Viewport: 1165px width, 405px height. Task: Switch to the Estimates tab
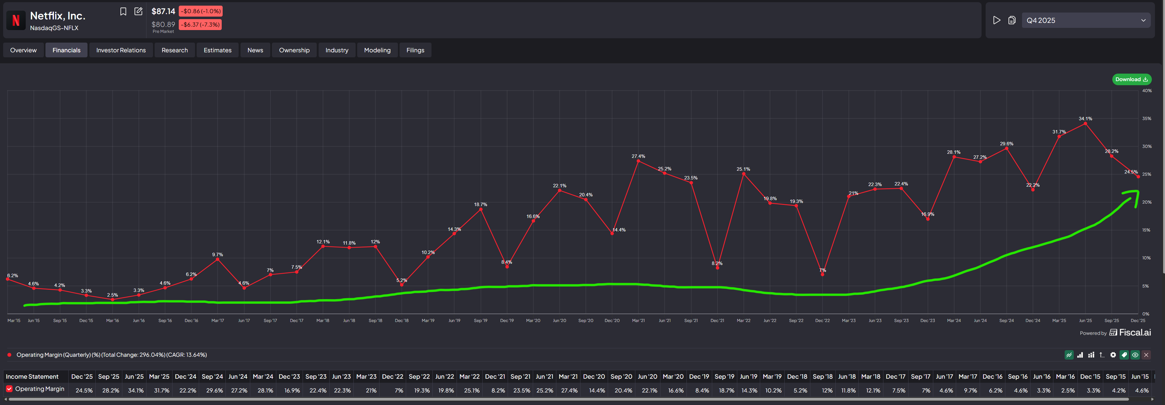[x=217, y=50]
